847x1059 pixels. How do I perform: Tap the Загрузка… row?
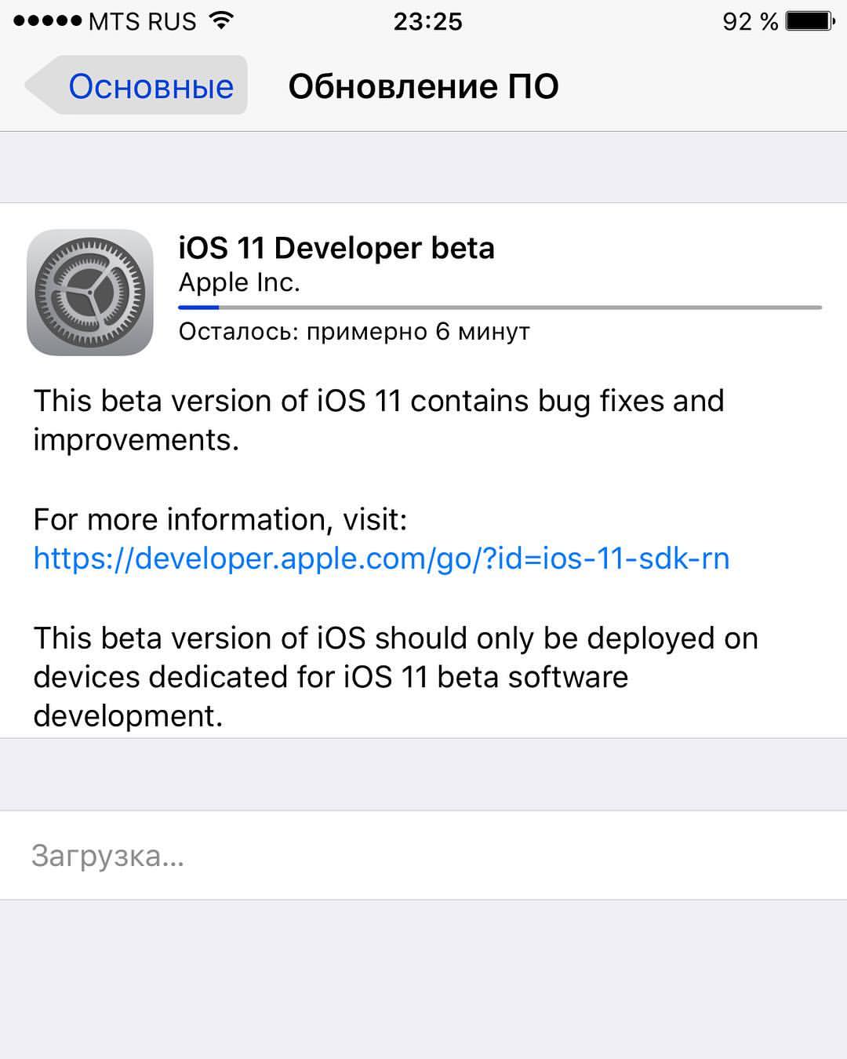point(423,855)
